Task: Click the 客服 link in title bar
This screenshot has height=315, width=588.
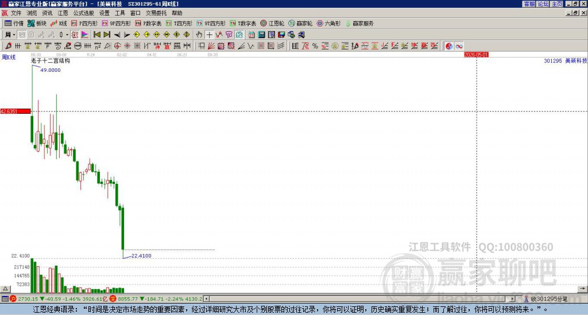Action: (x=529, y=4)
